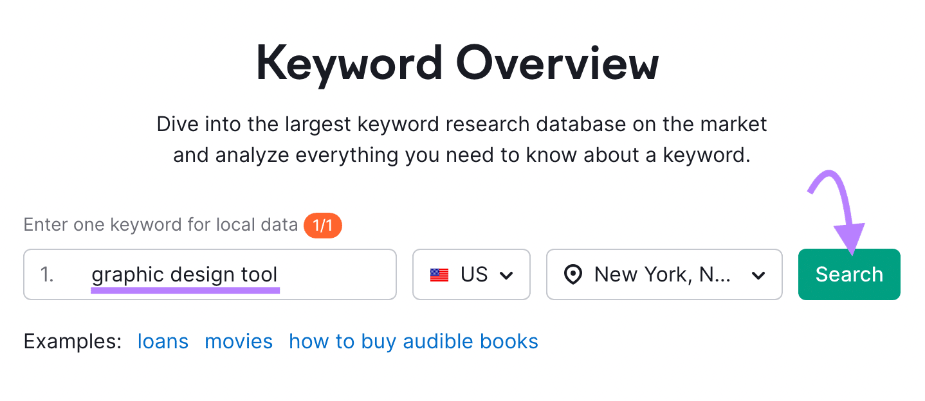
Task: Click the purple underline beneath the keyword
Action: coord(185,290)
